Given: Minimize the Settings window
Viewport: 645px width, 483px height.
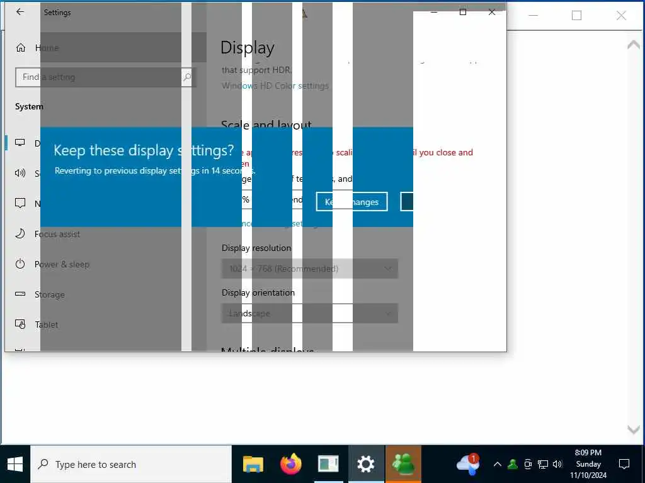Looking at the screenshot, I should [x=434, y=12].
